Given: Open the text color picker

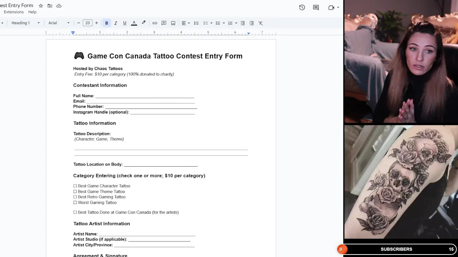Looking at the screenshot, I should [x=134, y=23].
